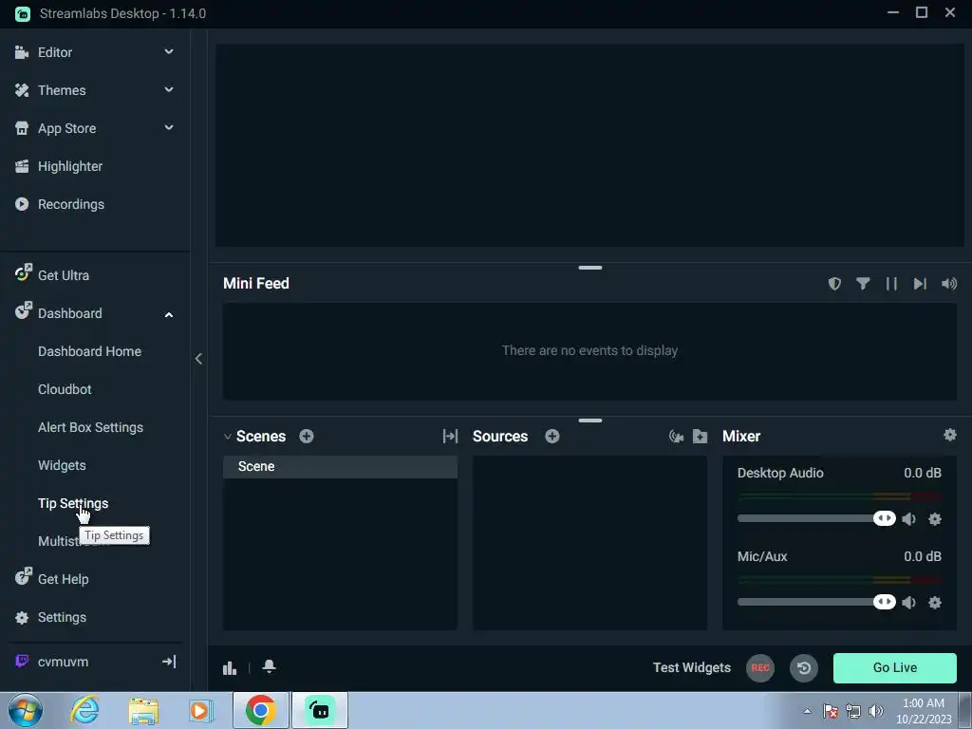Collapse the sidebar with left arrow
Screen dimensions: 972x729
tap(198, 359)
